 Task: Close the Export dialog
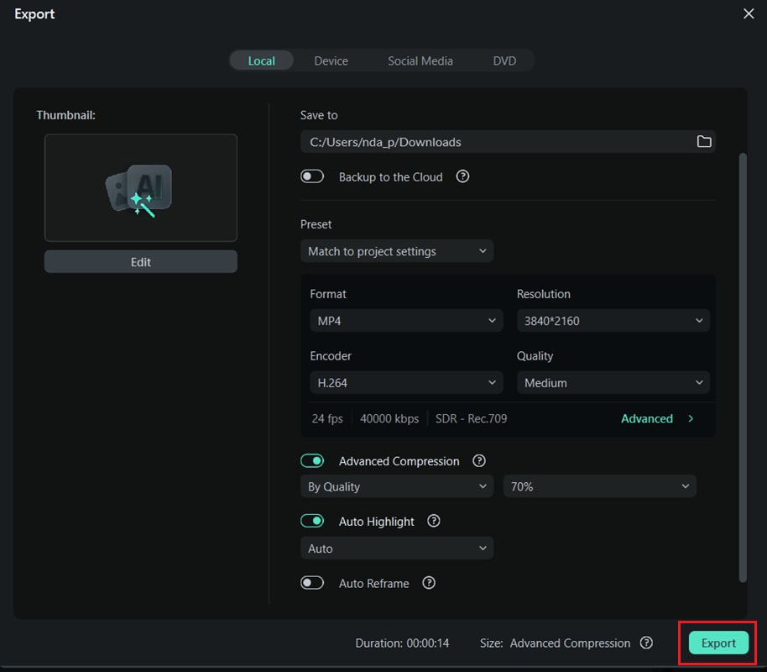click(x=748, y=13)
